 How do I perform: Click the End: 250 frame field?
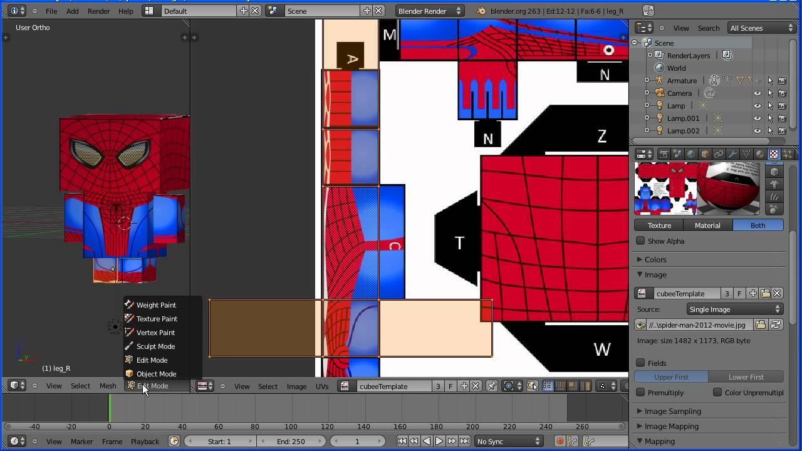click(290, 442)
